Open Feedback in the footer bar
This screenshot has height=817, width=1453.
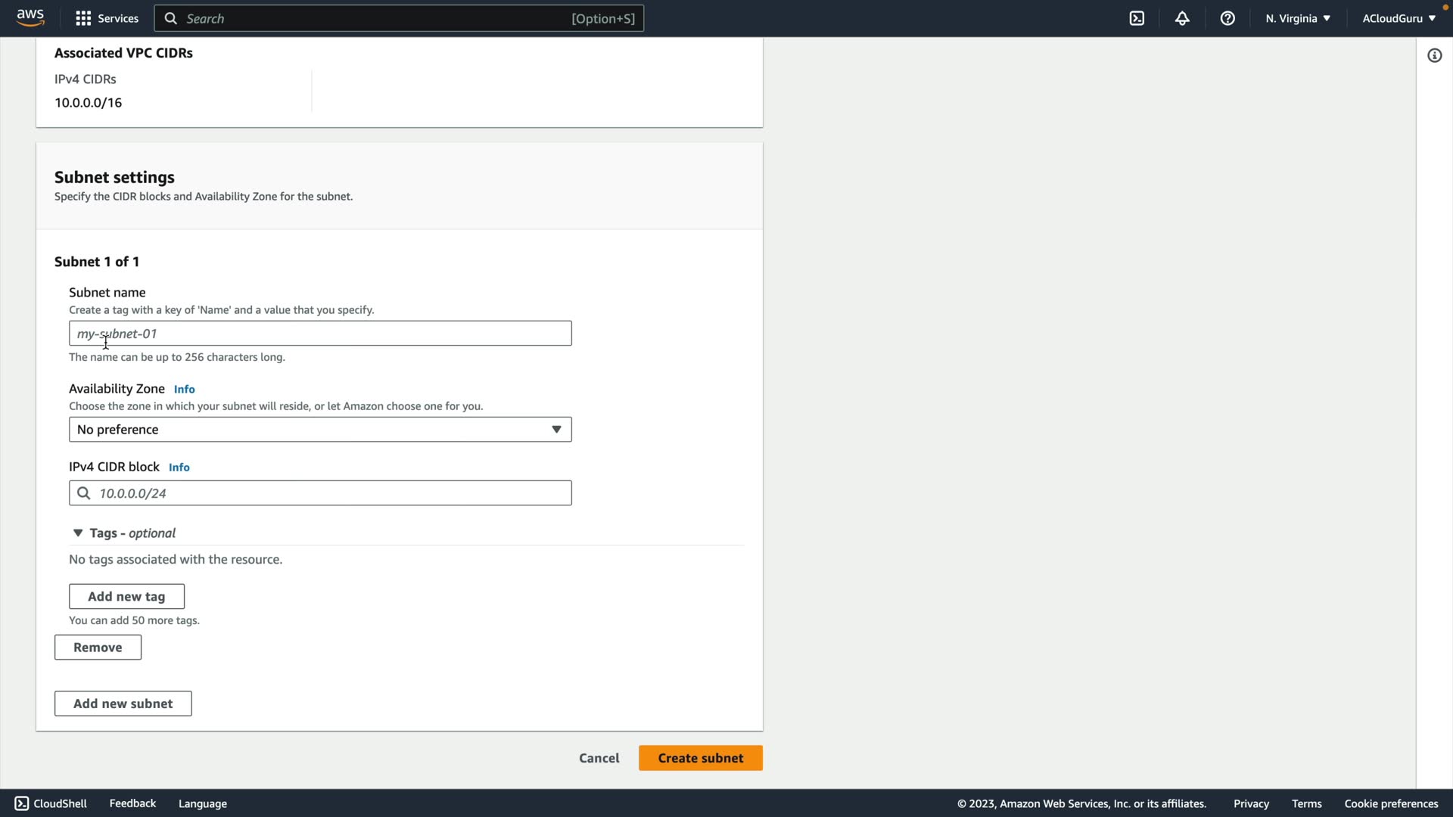[x=132, y=803]
